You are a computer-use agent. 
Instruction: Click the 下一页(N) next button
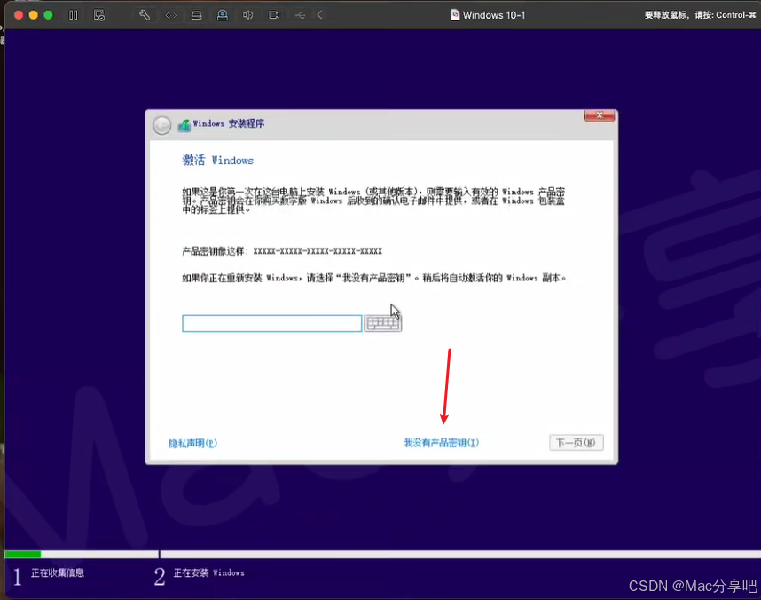(577, 443)
